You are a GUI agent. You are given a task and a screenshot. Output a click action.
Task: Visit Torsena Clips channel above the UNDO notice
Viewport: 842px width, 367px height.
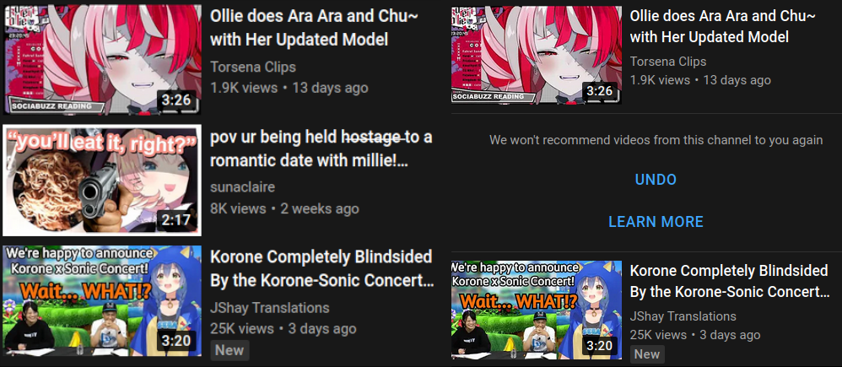click(x=668, y=62)
